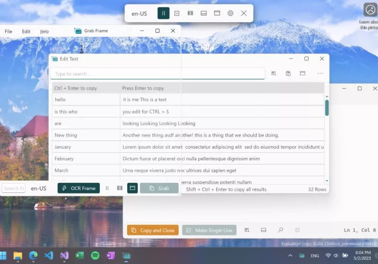Open the File menu
Viewport: 378px width, 264px height.
click(x=9, y=31)
